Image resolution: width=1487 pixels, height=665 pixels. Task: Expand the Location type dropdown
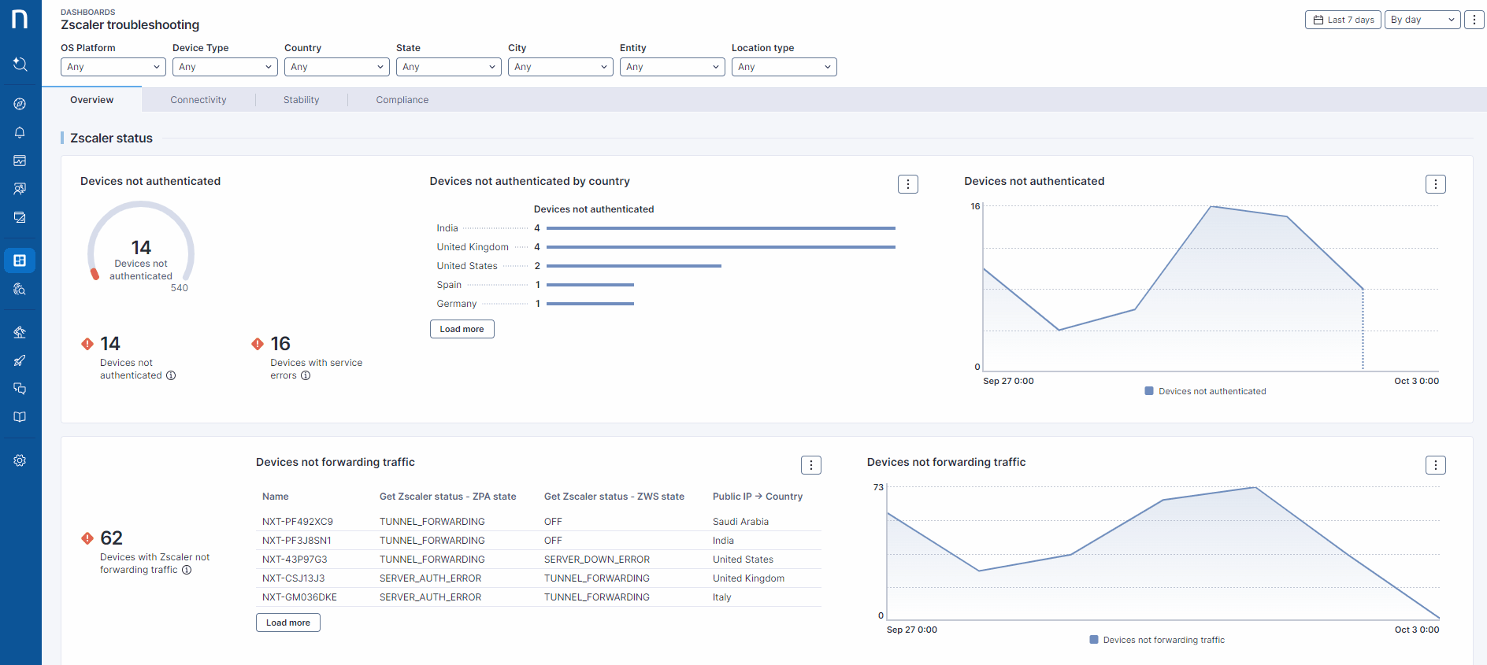coord(784,67)
